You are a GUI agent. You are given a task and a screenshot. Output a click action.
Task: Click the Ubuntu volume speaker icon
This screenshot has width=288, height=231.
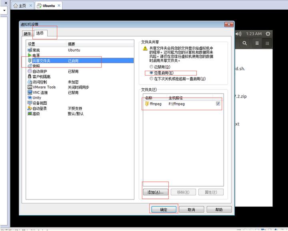tap(238, 34)
